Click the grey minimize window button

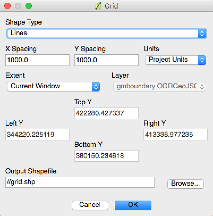pyautogui.click(x=18, y=6)
